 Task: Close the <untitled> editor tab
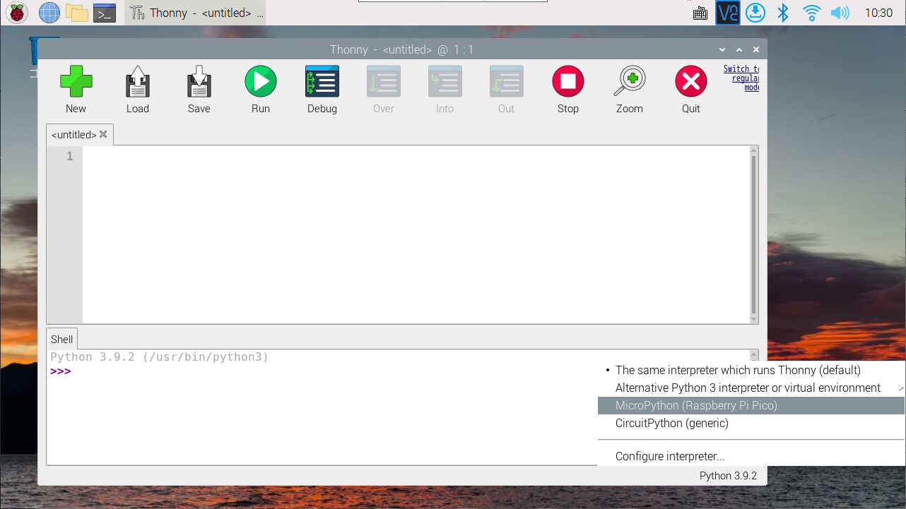coord(103,134)
